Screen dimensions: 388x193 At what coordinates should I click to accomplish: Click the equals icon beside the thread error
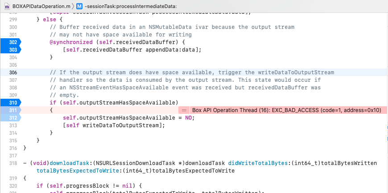pos(184,110)
